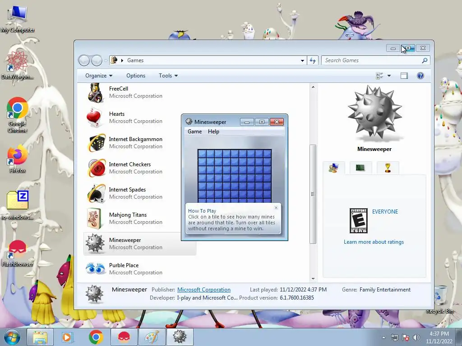Open the FlashBrowser desktop shortcut

[x=18, y=253]
